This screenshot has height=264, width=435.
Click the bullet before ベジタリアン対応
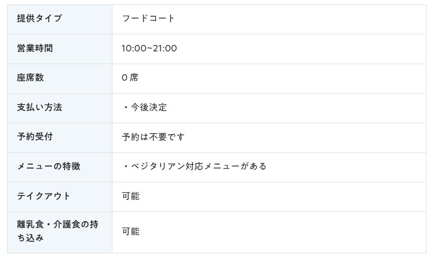[126, 166]
